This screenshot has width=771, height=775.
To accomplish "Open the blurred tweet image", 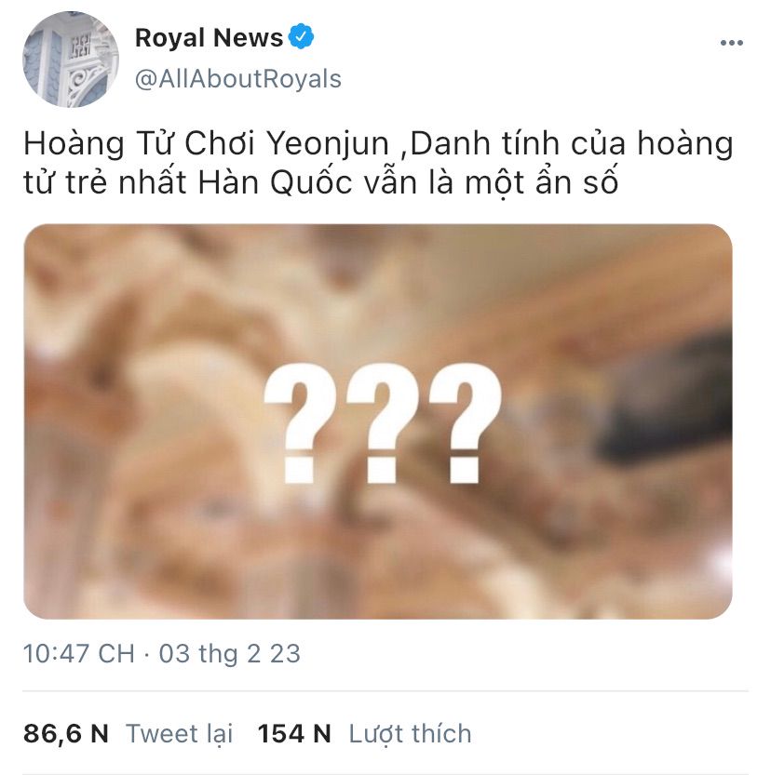I will [x=378, y=421].
